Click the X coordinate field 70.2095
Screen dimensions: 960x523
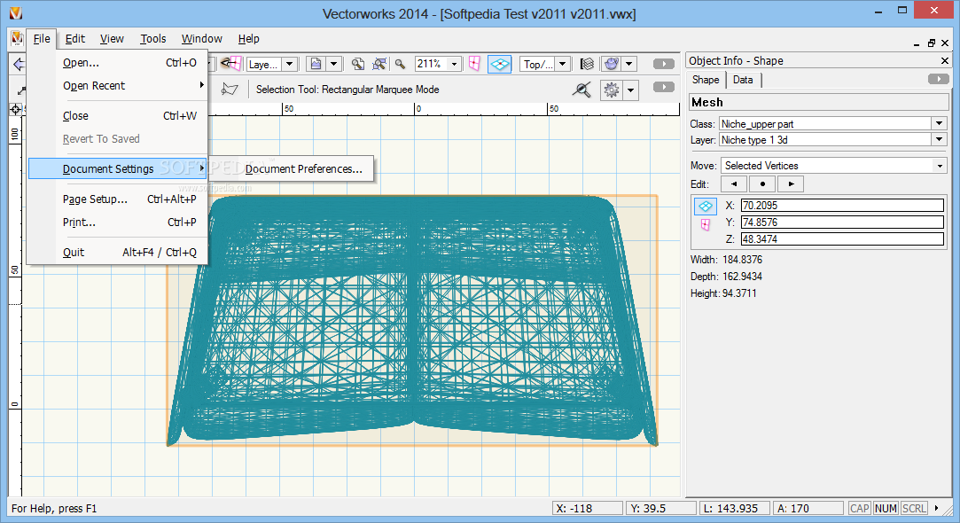(x=842, y=205)
